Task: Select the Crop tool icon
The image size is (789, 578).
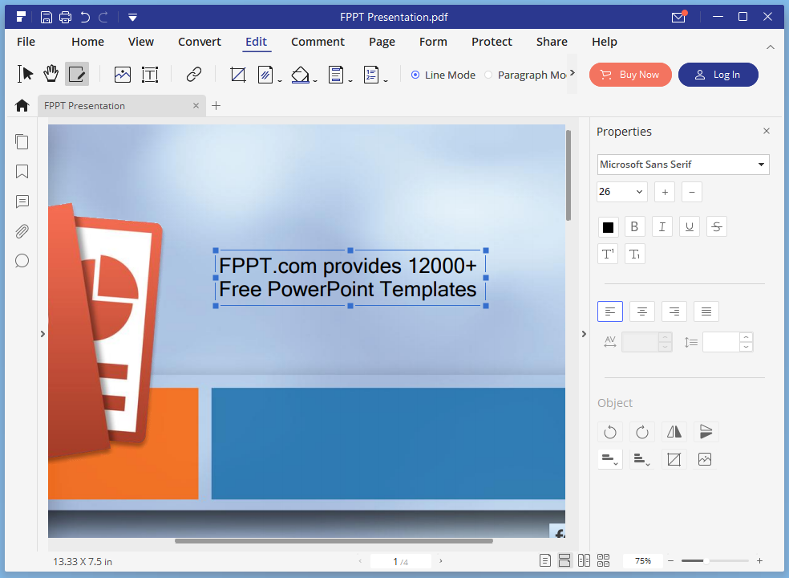Action: (x=237, y=75)
